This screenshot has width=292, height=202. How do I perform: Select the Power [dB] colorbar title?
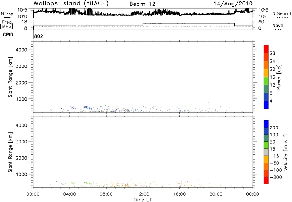tap(278, 77)
